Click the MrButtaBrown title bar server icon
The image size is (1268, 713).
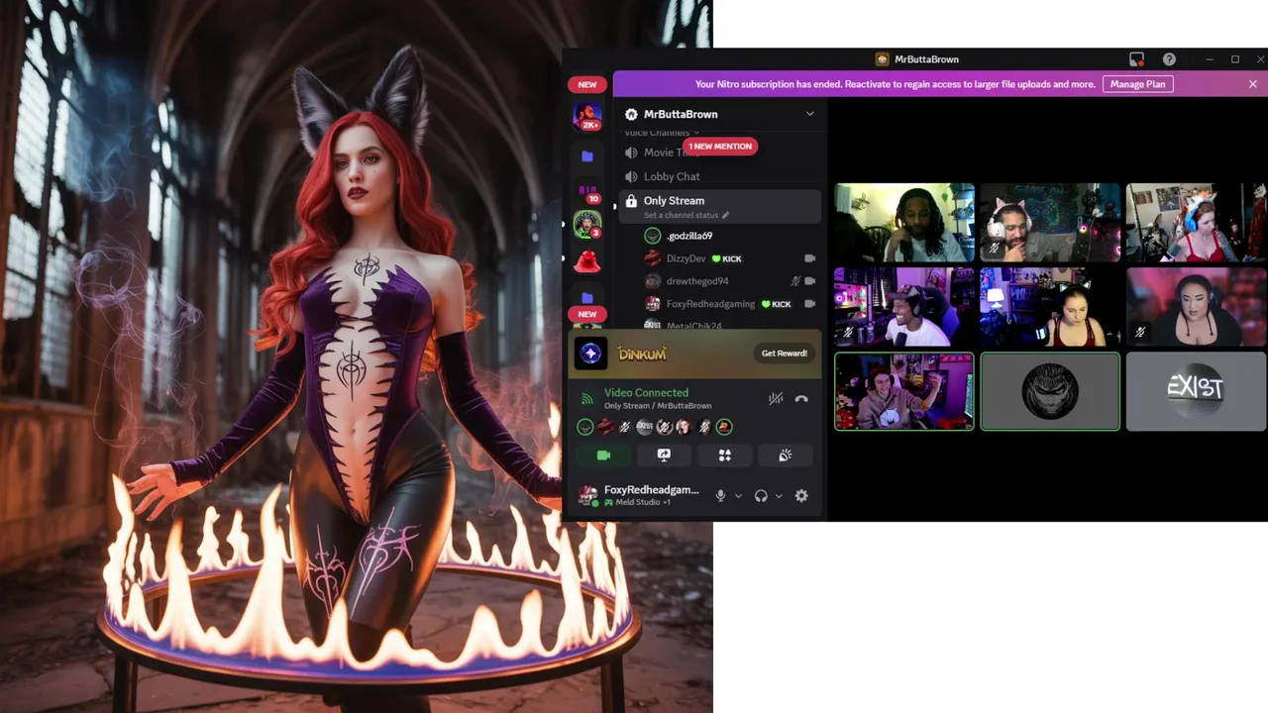pyautogui.click(x=882, y=59)
